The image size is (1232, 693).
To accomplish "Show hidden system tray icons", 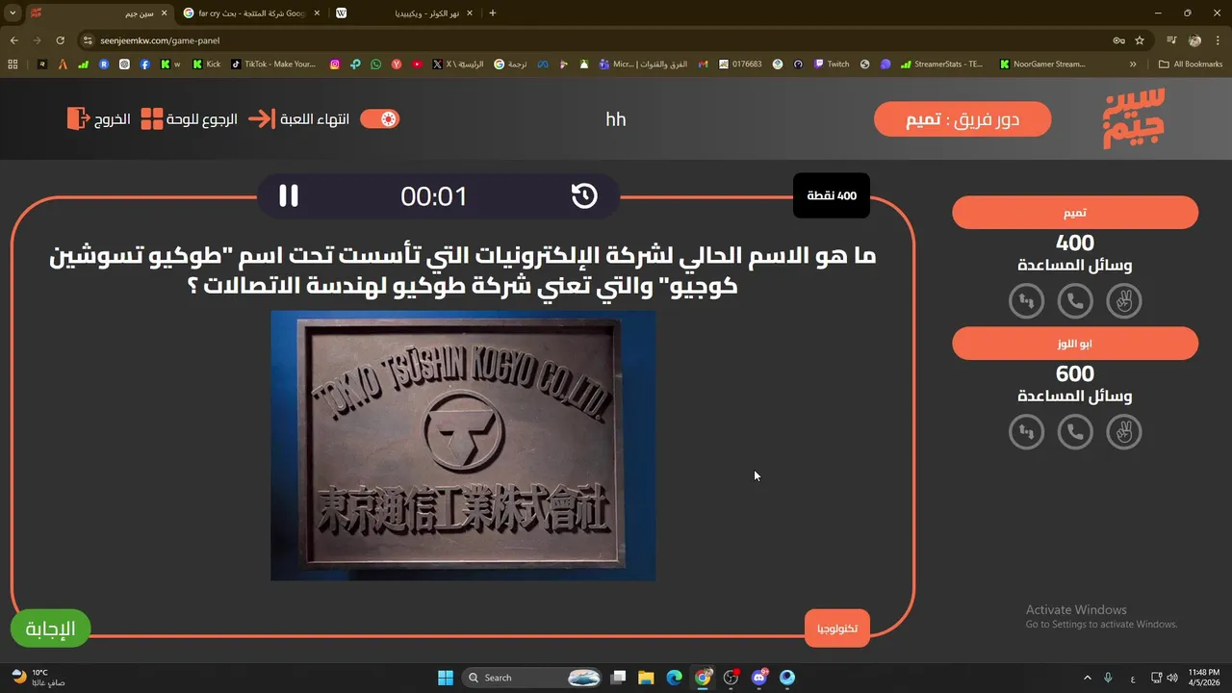I will (1088, 678).
